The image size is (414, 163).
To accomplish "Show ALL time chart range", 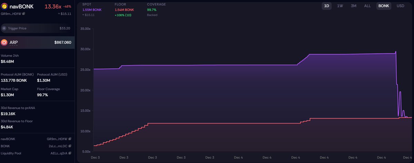I will pyautogui.click(x=367, y=6).
